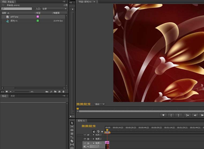Create a new bin with folder icon
204x149 pixels.
click(x=55, y=92)
